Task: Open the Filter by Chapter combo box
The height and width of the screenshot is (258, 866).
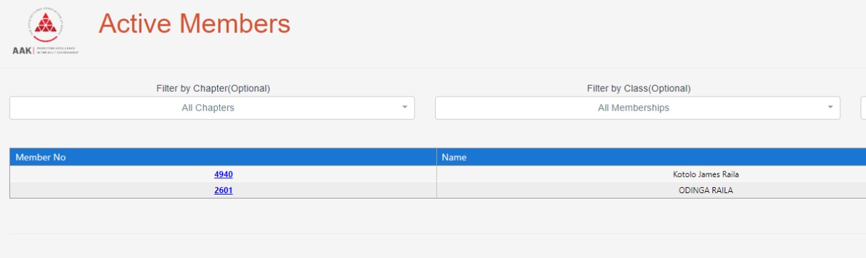Action: pyautogui.click(x=212, y=108)
